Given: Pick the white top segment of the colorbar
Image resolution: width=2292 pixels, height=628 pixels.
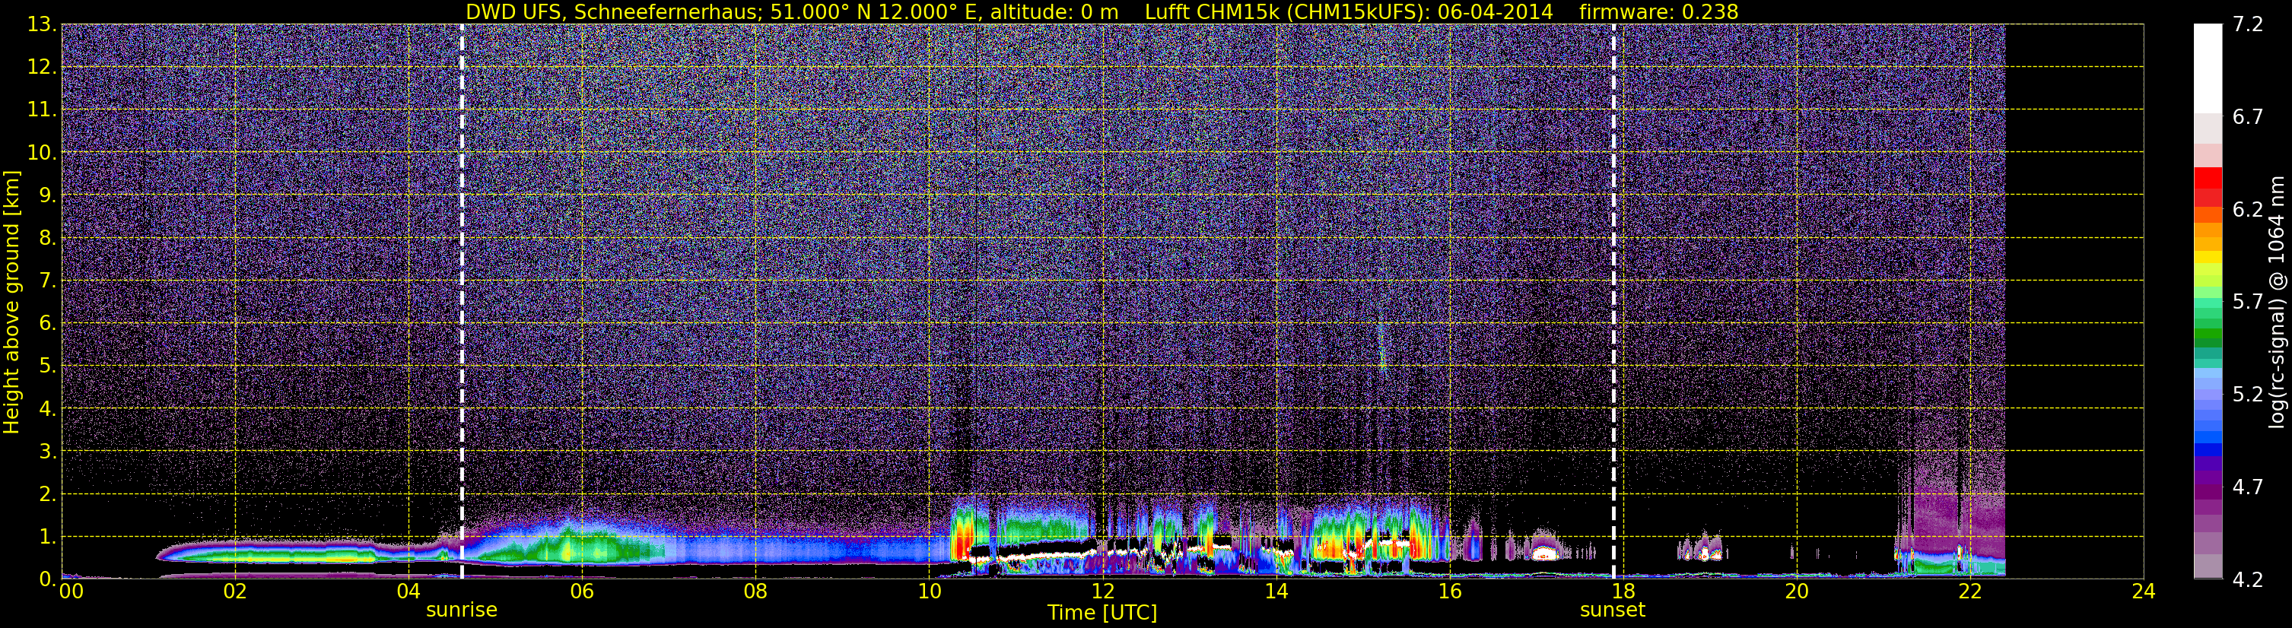Looking at the screenshot, I should (x=2208, y=68).
